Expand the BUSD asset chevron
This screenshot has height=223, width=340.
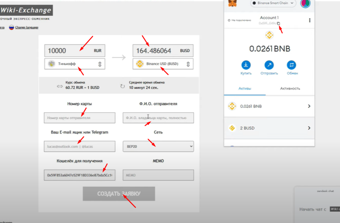(309, 128)
